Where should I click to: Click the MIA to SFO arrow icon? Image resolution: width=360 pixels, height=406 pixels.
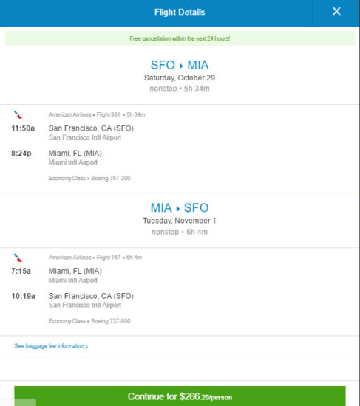pyautogui.click(x=177, y=209)
